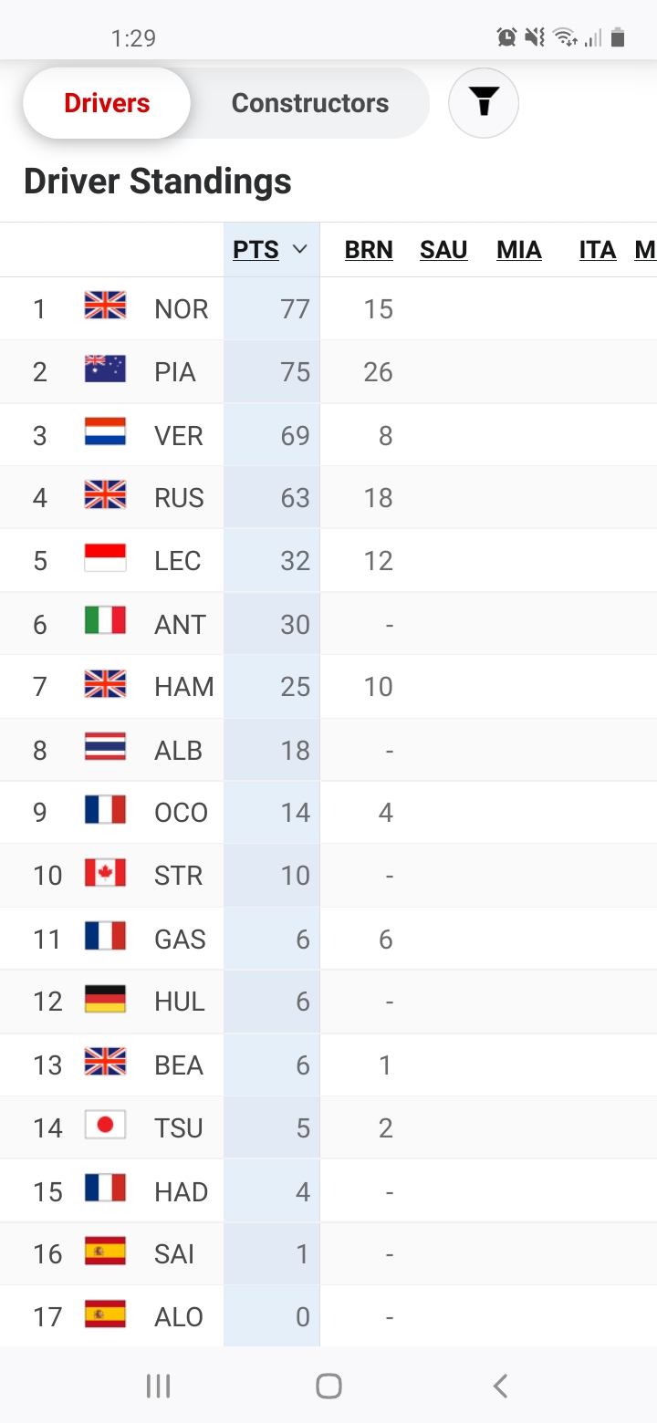Screen dimensions: 657x1423
Task: Switch to Constructors standings toggle
Action: [310, 103]
